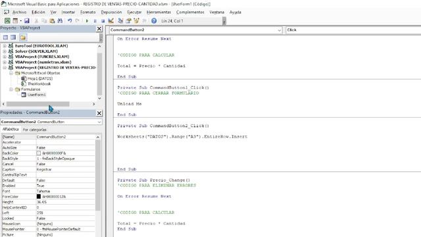Expand VBAProject (numletras.xlam) node
The width and height of the screenshot is (421, 237).
pyautogui.click(x=5, y=62)
